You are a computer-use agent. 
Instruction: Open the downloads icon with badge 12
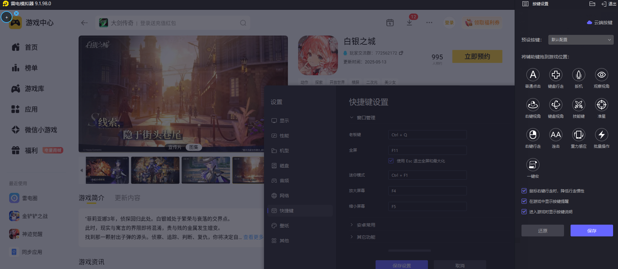click(410, 22)
